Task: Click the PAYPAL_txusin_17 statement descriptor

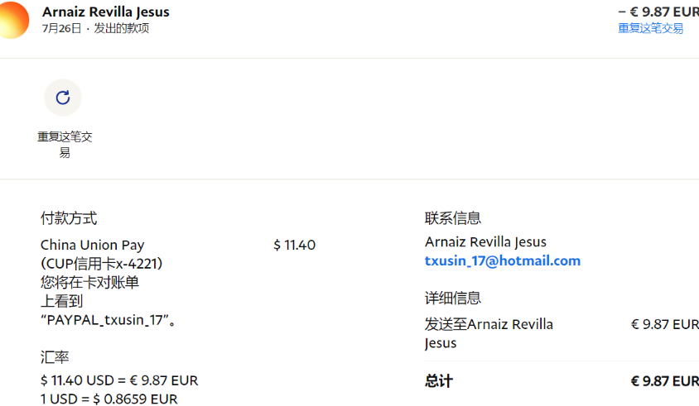Action: tap(108, 321)
